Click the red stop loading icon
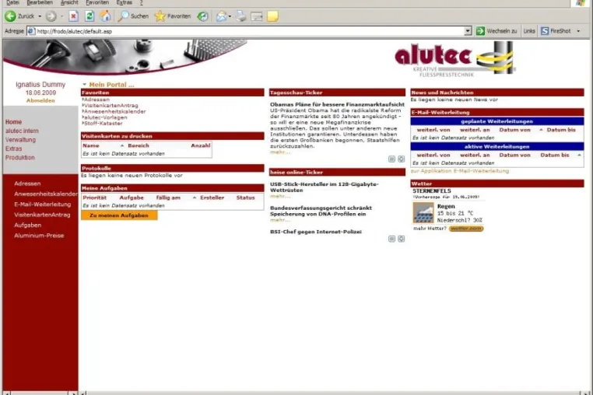The width and height of the screenshot is (593, 395). (73, 16)
